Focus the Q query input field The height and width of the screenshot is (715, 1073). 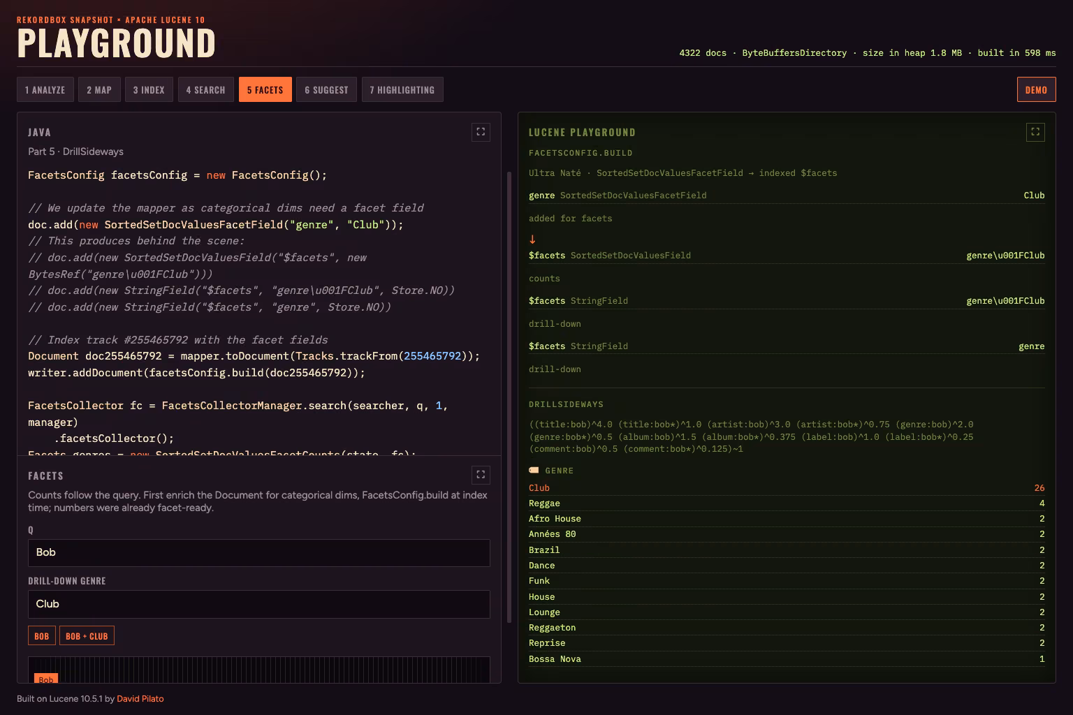pos(259,552)
